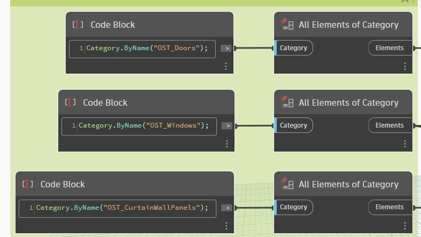The image size is (421, 237).
Task: Click the Category input port on the top node
Action: pos(293,48)
